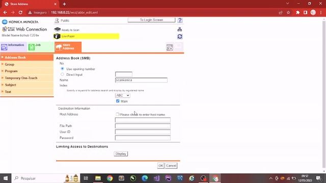Screen dimensions: 326x183
Task: Click the browser address bar URL
Action: point(74,12)
